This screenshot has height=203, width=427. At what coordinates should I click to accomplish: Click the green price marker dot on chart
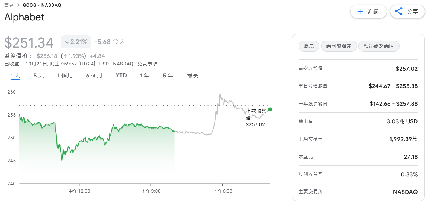[x=270, y=109]
